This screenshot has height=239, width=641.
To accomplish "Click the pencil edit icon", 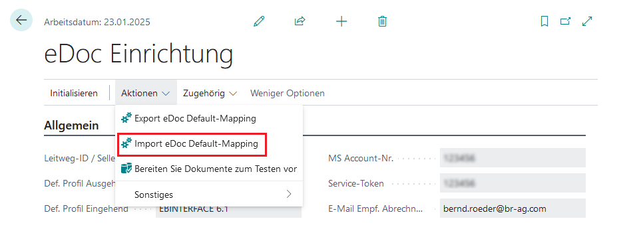I will (259, 21).
